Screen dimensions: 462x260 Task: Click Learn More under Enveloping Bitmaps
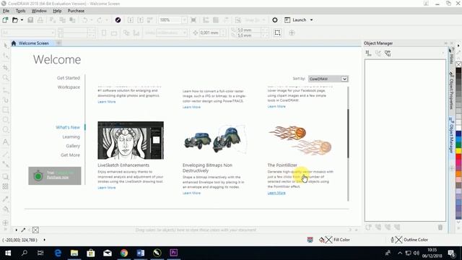tap(191, 193)
